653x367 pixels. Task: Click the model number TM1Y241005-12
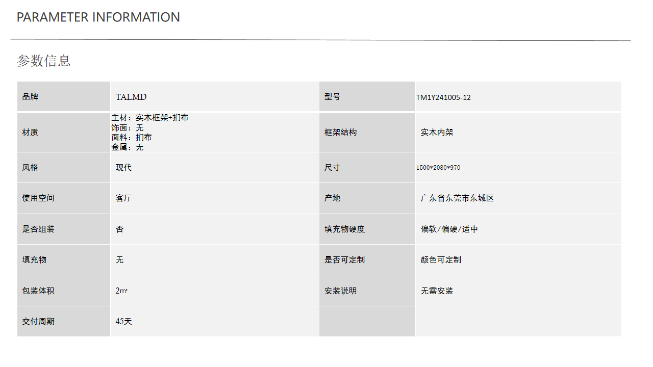coord(443,97)
